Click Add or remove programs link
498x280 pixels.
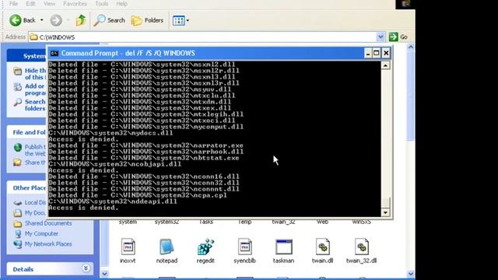tap(35, 89)
